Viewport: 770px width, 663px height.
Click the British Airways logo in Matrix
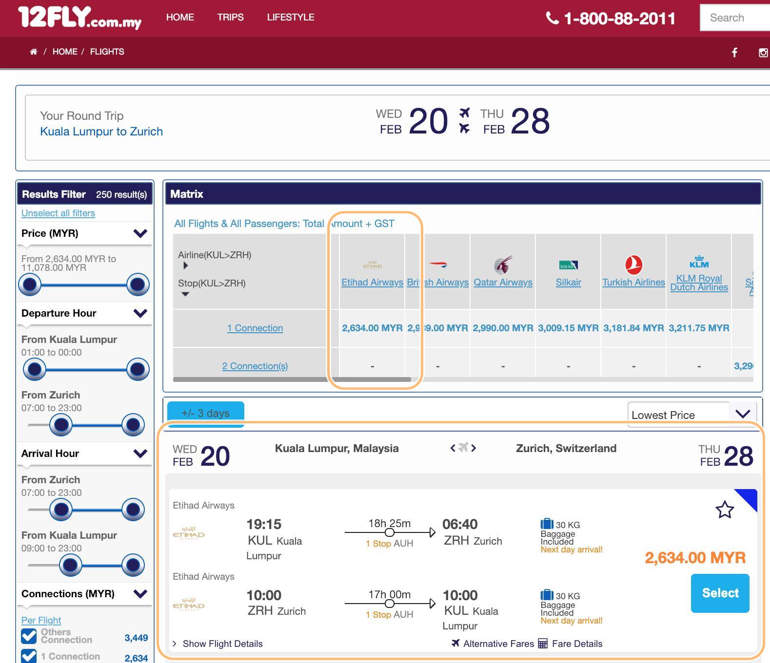[438, 265]
